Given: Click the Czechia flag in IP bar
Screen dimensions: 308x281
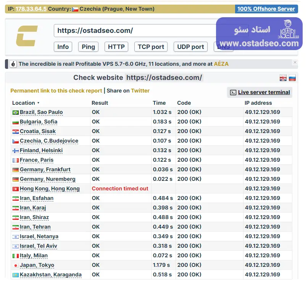Looking at the screenshot, I should 75,9.
